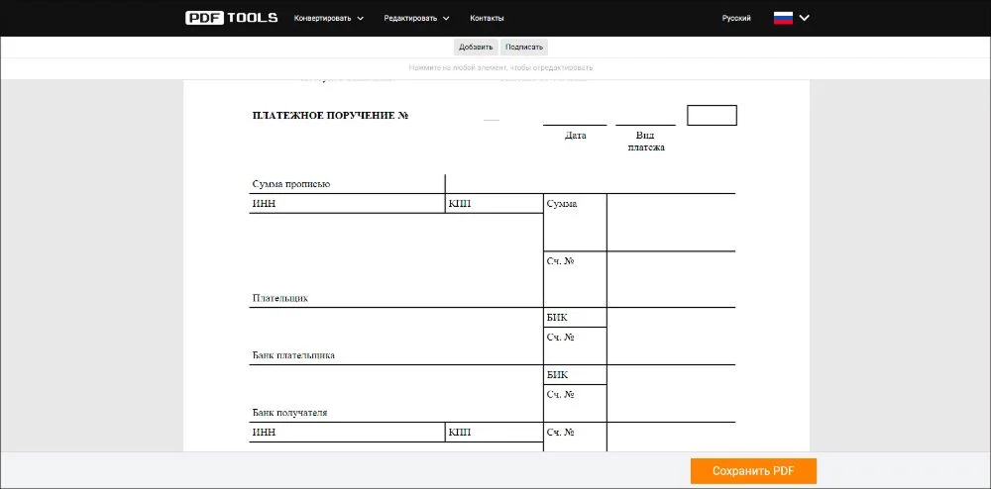This screenshot has width=991, height=489.
Task: Select the Банк получателя label
Action: click(290, 413)
